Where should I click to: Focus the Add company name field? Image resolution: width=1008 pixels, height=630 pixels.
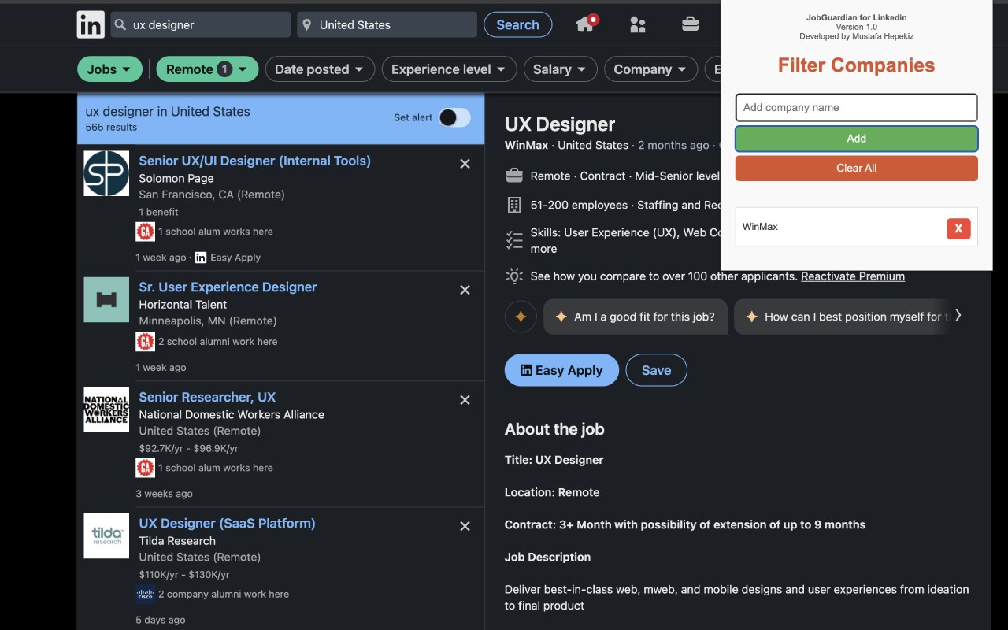coord(856,107)
